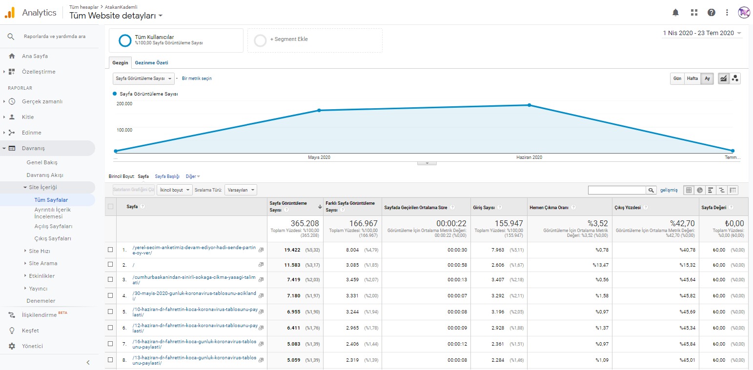Open the Google apps grid icon
Viewport: 753px width, 370px height.
point(694,13)
